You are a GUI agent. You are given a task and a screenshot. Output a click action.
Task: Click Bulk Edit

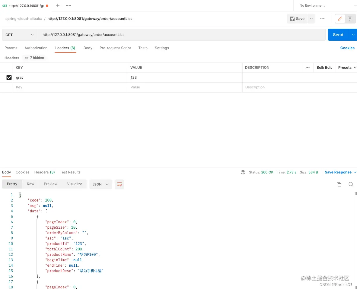pos(324,68)
